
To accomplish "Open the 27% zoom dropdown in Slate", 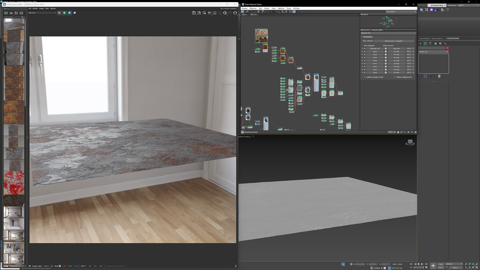I will (391, 132).
